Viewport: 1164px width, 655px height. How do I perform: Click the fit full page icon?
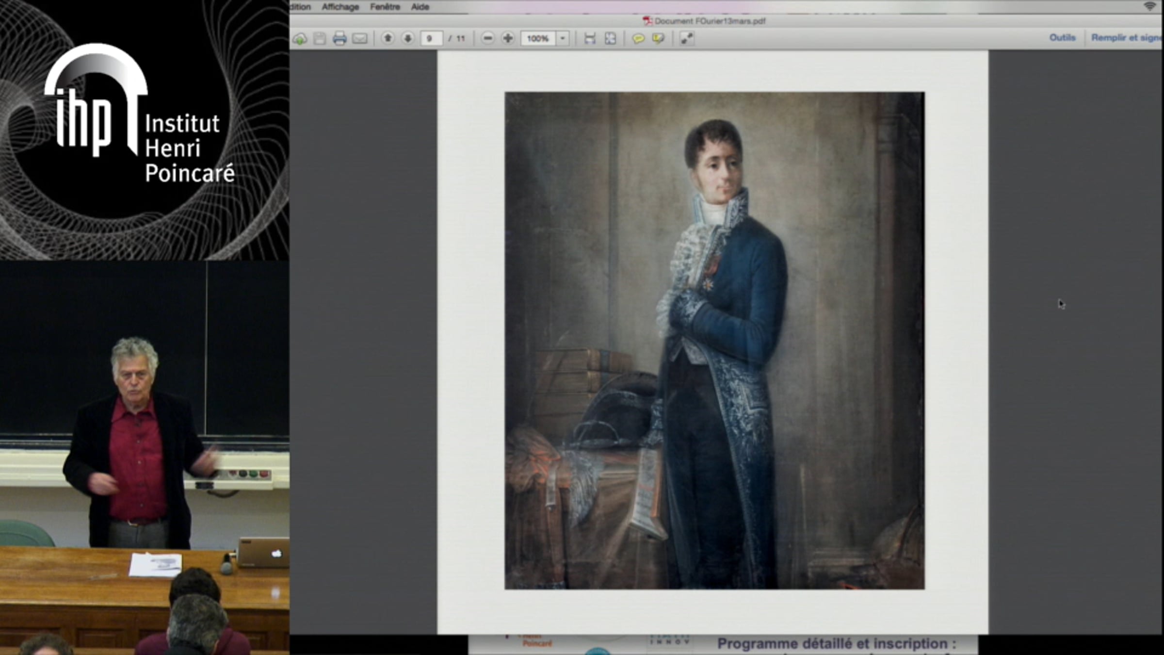coord(610,38)
